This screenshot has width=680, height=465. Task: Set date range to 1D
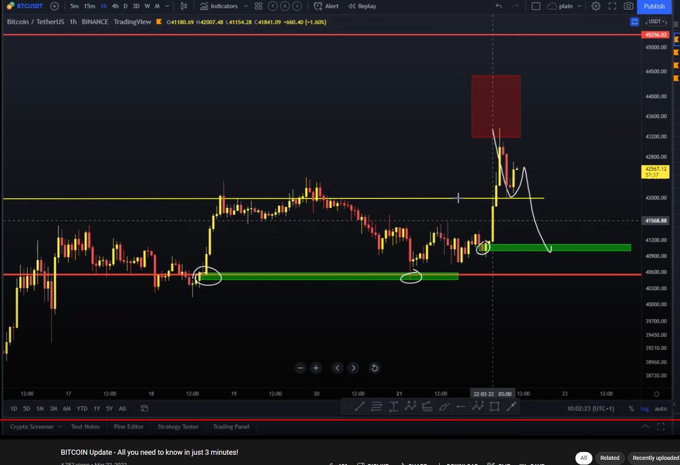14,408
